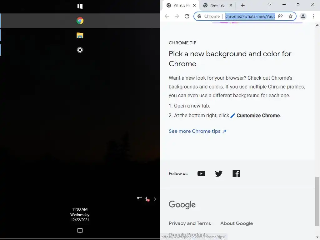Click the 'Customize Chrome' bold text
320x240 pixels.
(x=258, y=116)
